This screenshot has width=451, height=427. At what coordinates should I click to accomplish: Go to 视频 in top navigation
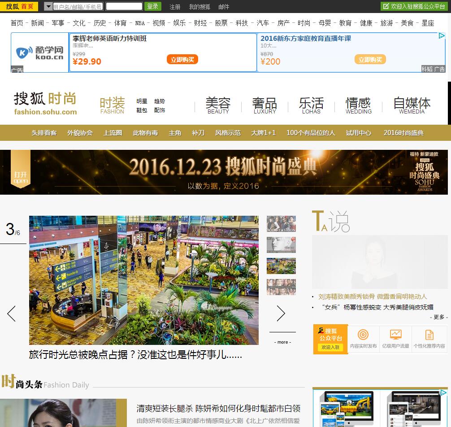point(159,23)
